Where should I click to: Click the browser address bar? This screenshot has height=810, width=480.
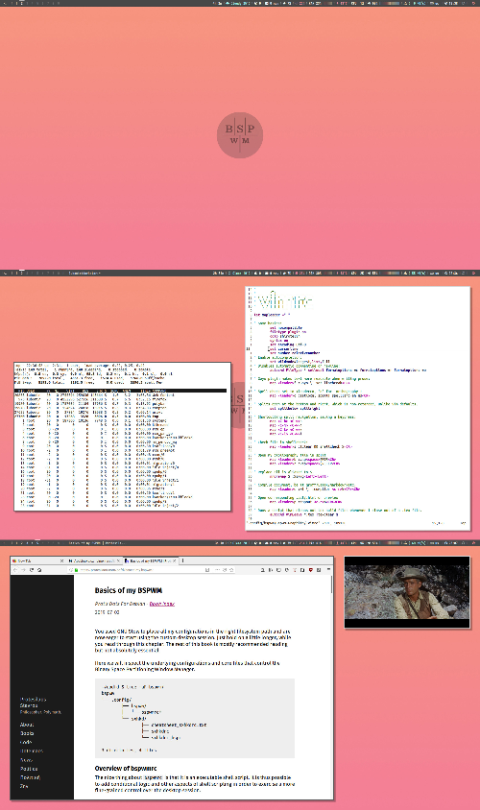click(150, 570)
